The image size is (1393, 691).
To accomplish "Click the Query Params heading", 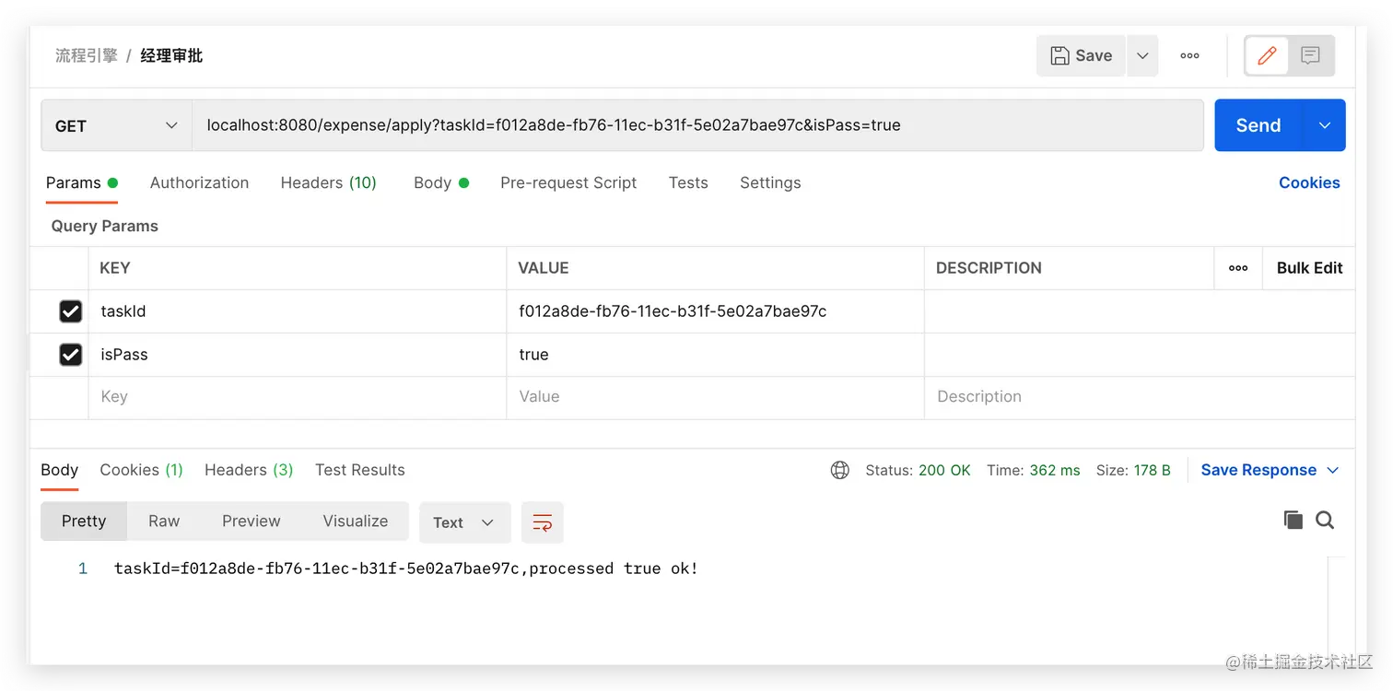I will 105,226.
